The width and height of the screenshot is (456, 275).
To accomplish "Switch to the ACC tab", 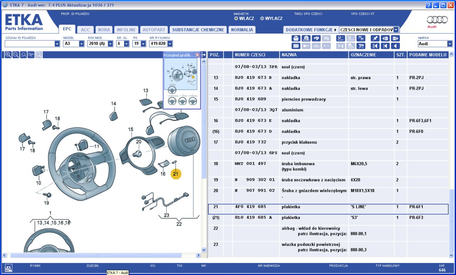I will [x=85, y=30].
